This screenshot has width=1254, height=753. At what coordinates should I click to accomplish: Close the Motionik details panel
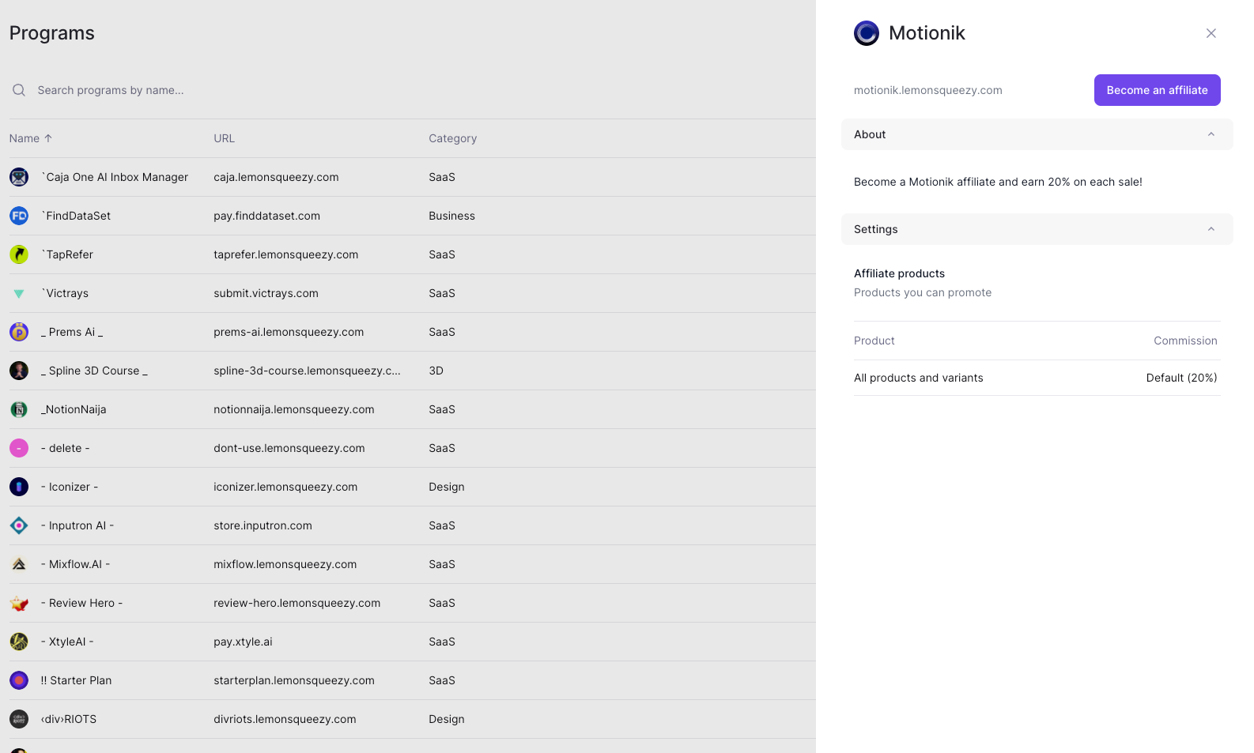click(x=1211, y=33)
